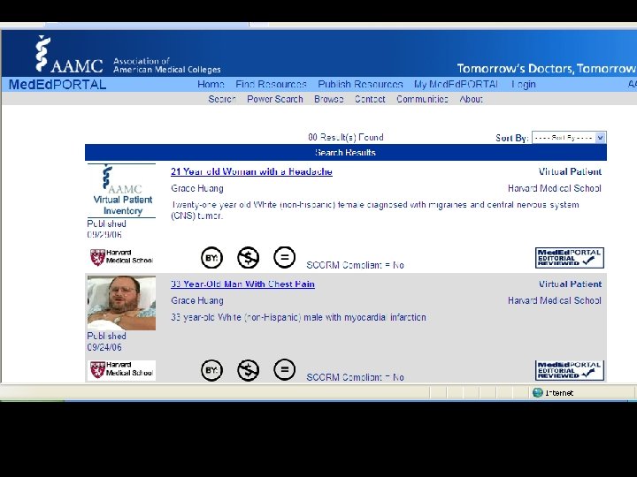Click the Login menu item

point(524,85)
